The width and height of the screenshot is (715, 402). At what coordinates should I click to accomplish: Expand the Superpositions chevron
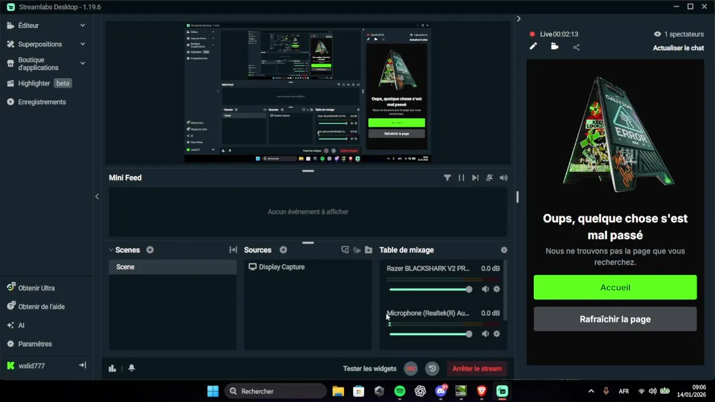[x=83, y=44]
